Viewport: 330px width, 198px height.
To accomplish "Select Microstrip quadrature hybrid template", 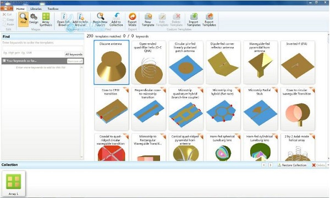I will pyautogui.click(x=186, y=109).
